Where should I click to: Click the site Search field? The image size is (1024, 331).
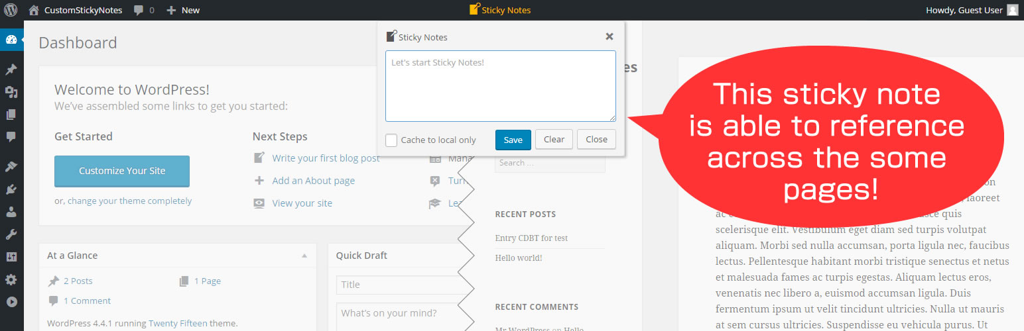pos(550,163)
